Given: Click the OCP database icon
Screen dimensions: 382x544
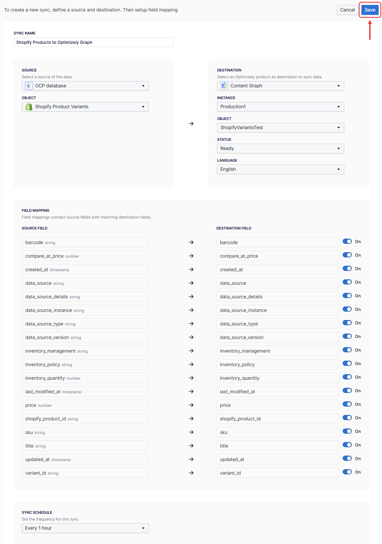Looking at the screenshot, I should tap(29, 86).
